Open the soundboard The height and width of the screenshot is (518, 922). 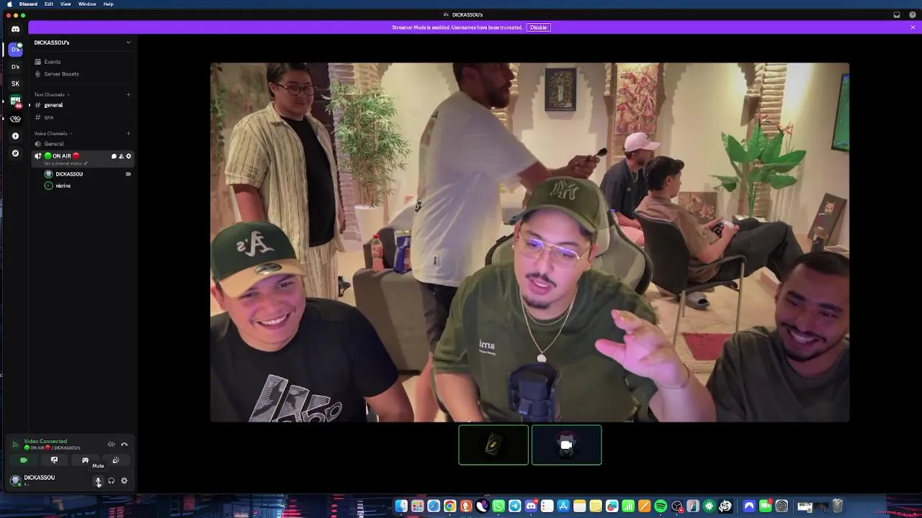115,460
